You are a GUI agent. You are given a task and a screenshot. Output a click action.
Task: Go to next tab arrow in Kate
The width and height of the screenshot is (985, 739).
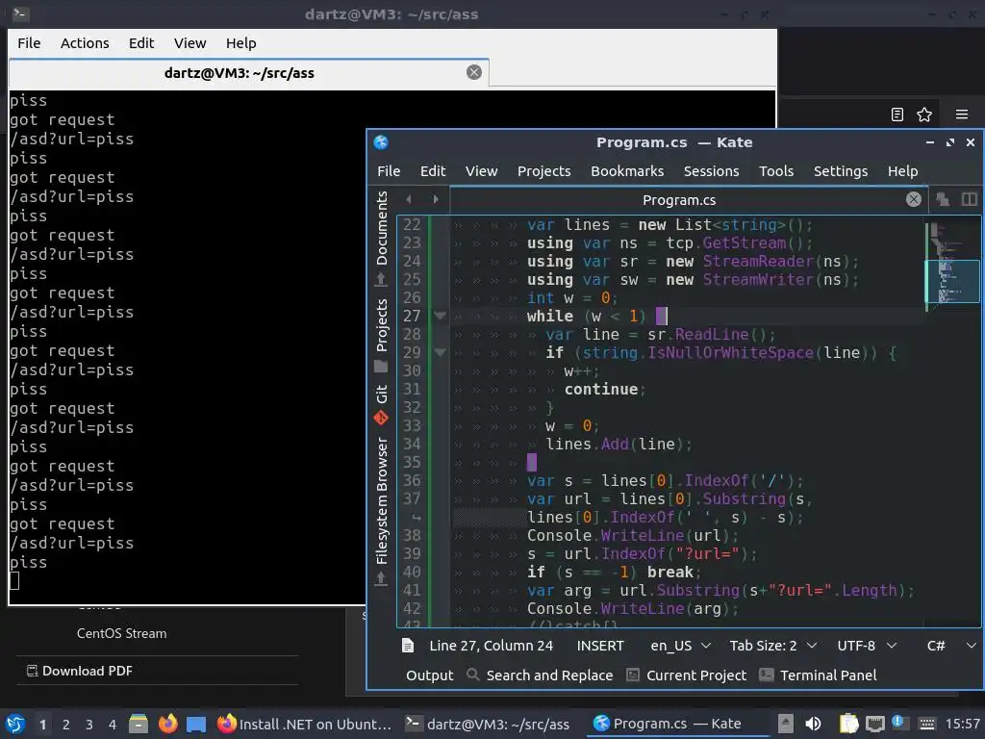[x=435, y=199]
